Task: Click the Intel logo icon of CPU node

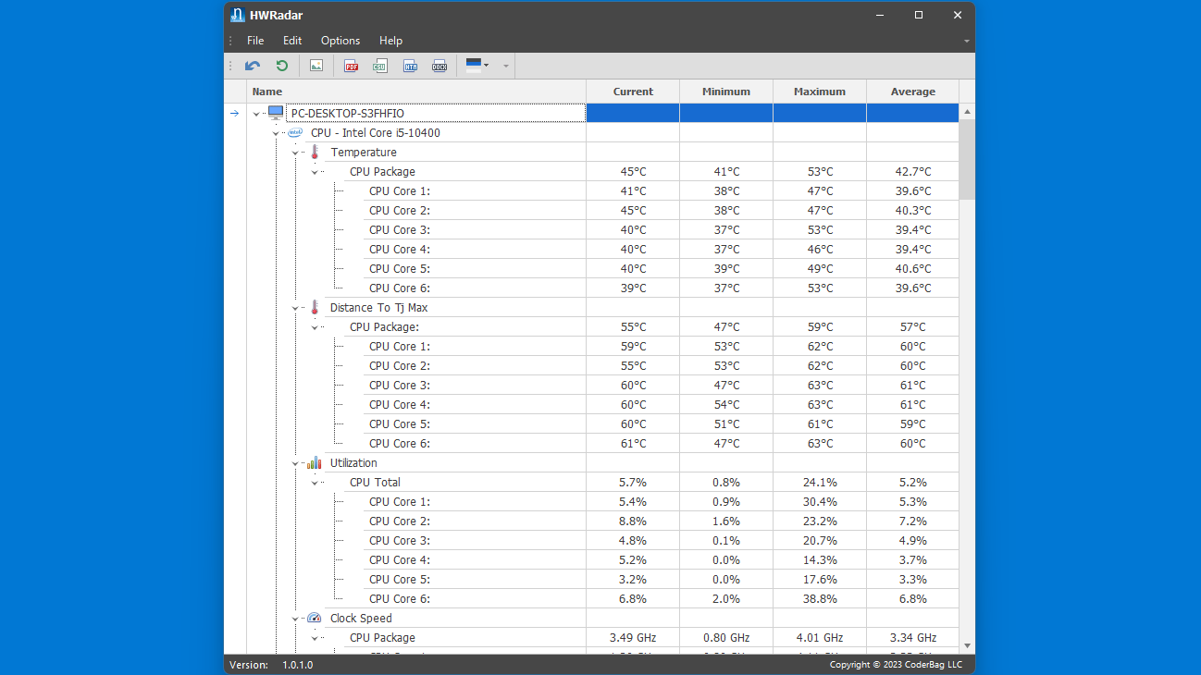Action: click(295, 132)
